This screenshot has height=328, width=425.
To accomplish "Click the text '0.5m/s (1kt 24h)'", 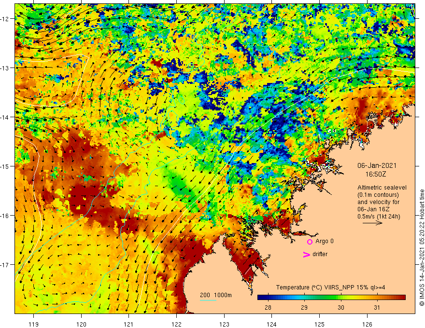I will (x=379, y=217).
